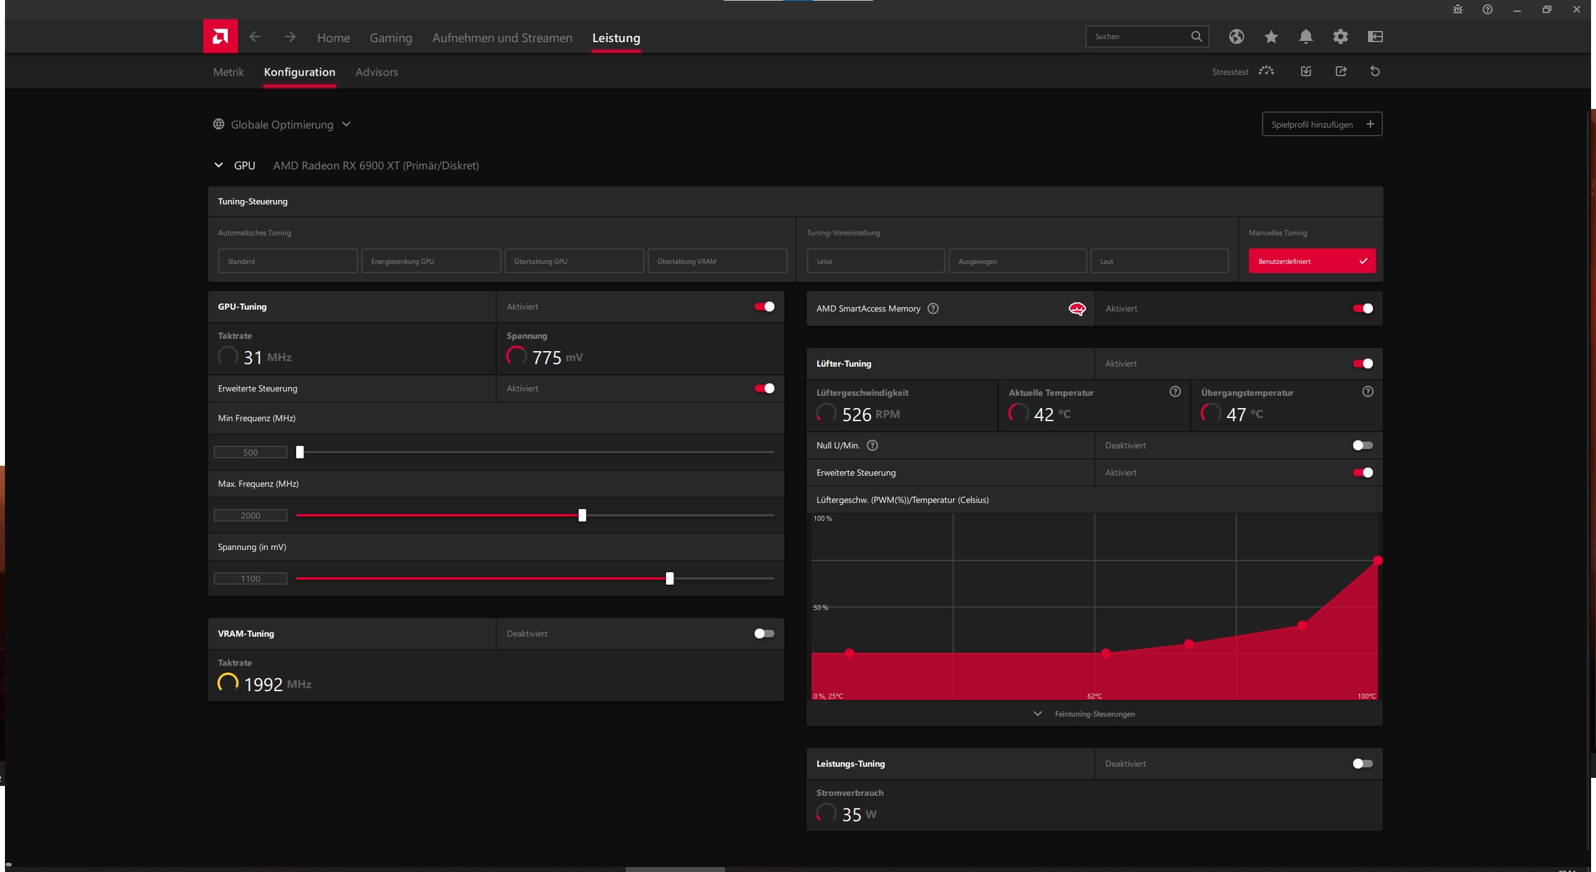Collapse the GPU section chevron
Viewport: 1596px width, 872px height.
click(x=218, y=165)
